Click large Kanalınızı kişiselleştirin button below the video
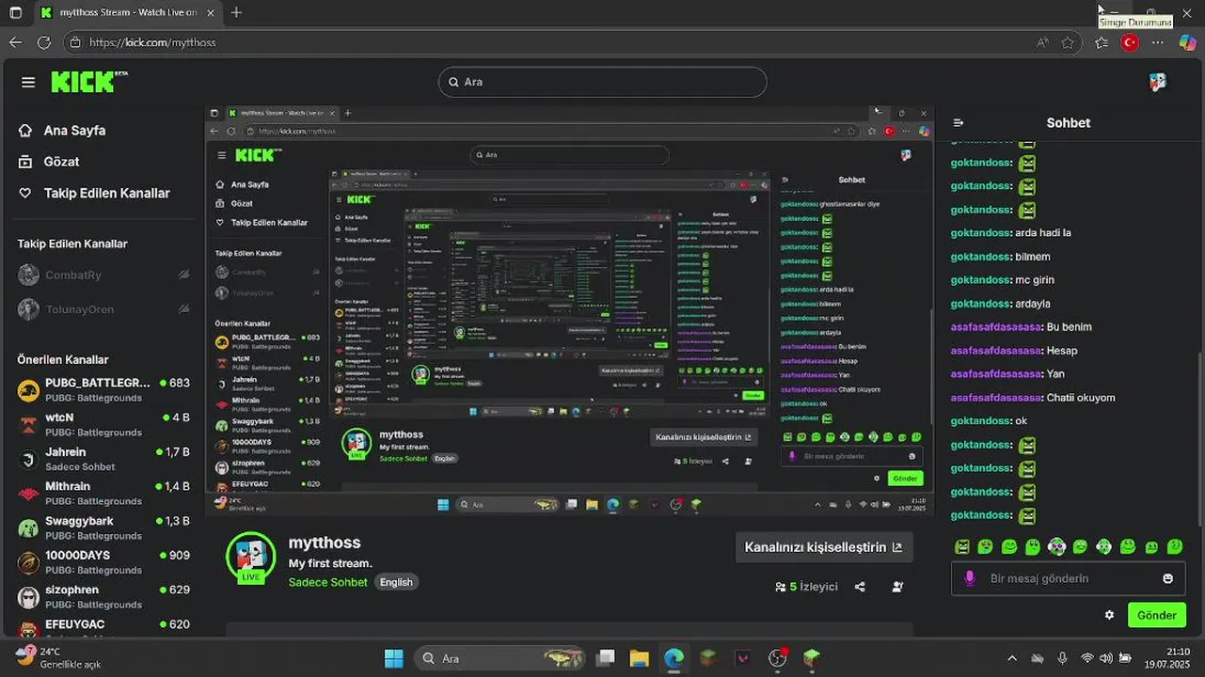The width and height of the screenshot is (1205, 677). tap(823, 547)
